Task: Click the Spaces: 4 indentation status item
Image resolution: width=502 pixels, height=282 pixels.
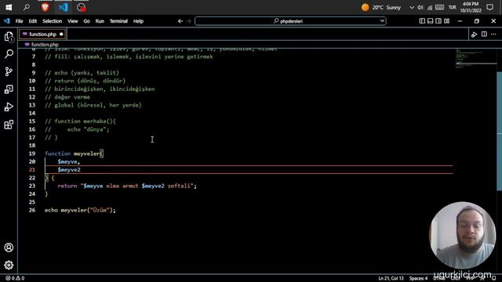Action: 418,278
